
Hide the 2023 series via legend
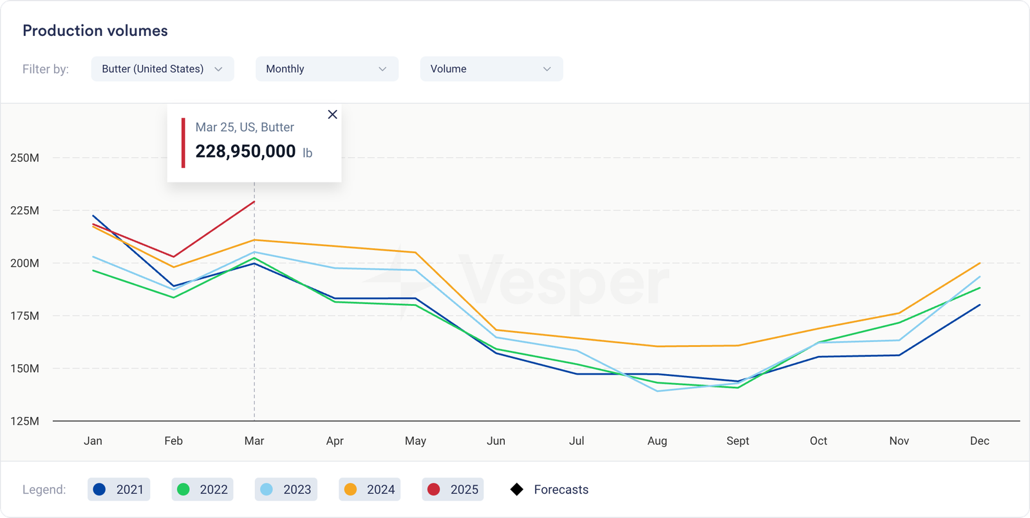tap(286, 490)
